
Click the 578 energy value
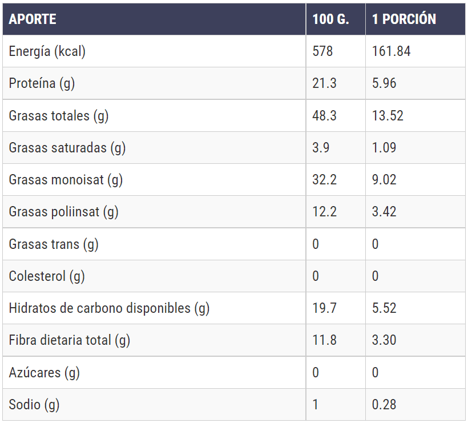coord(322,51)
